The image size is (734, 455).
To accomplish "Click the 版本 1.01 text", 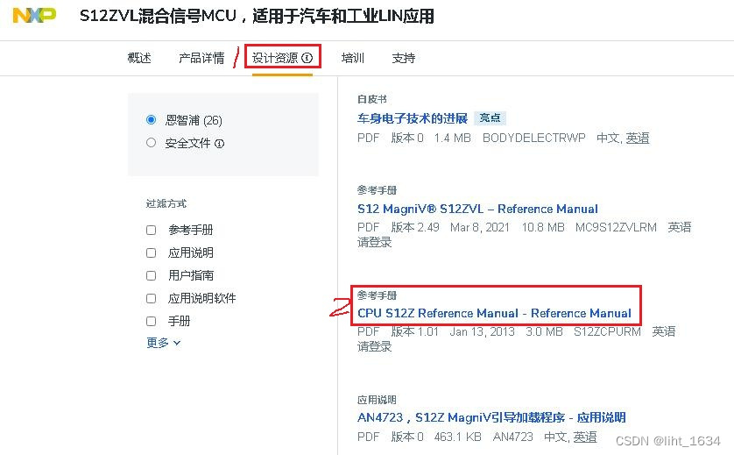I will point(415,331).
